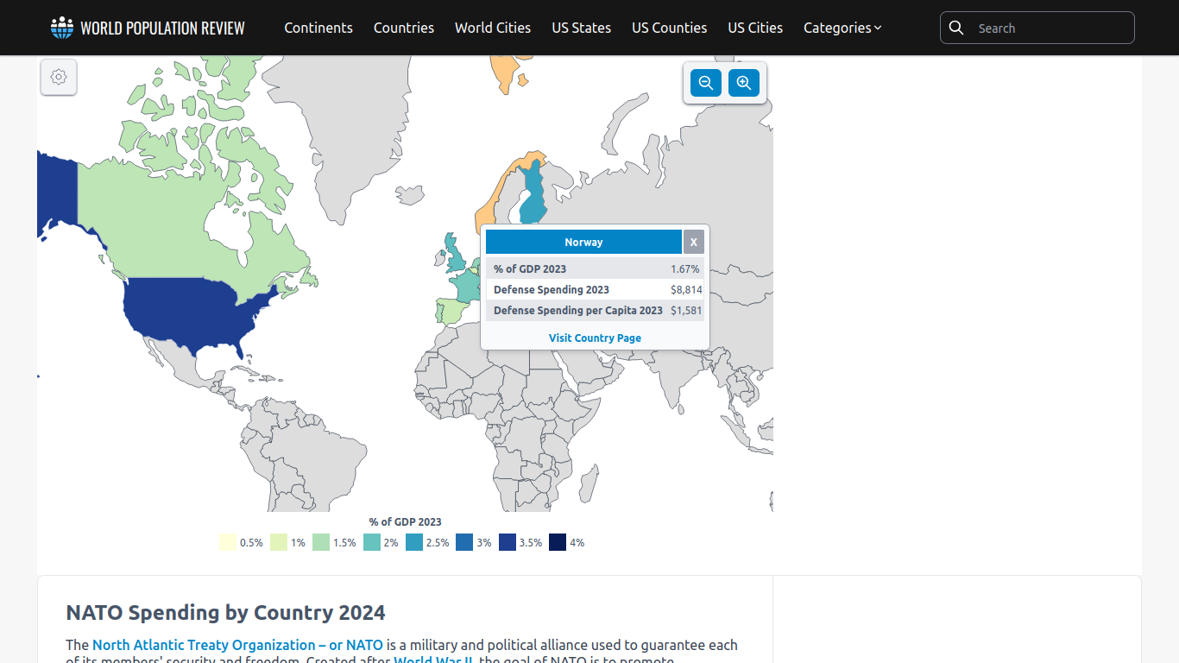Click the Norway tooltip title
1179x663 pixels.
click(583, 242)
